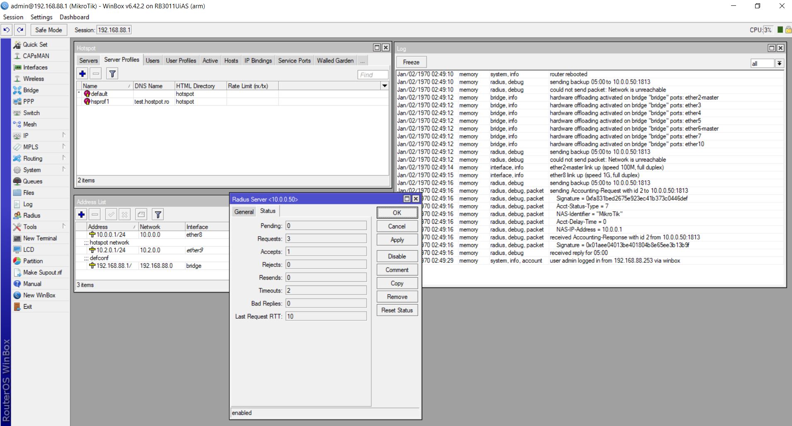792x426 pixels.
Task: Select the 'router rebooted' log entry
Action: 590,74
